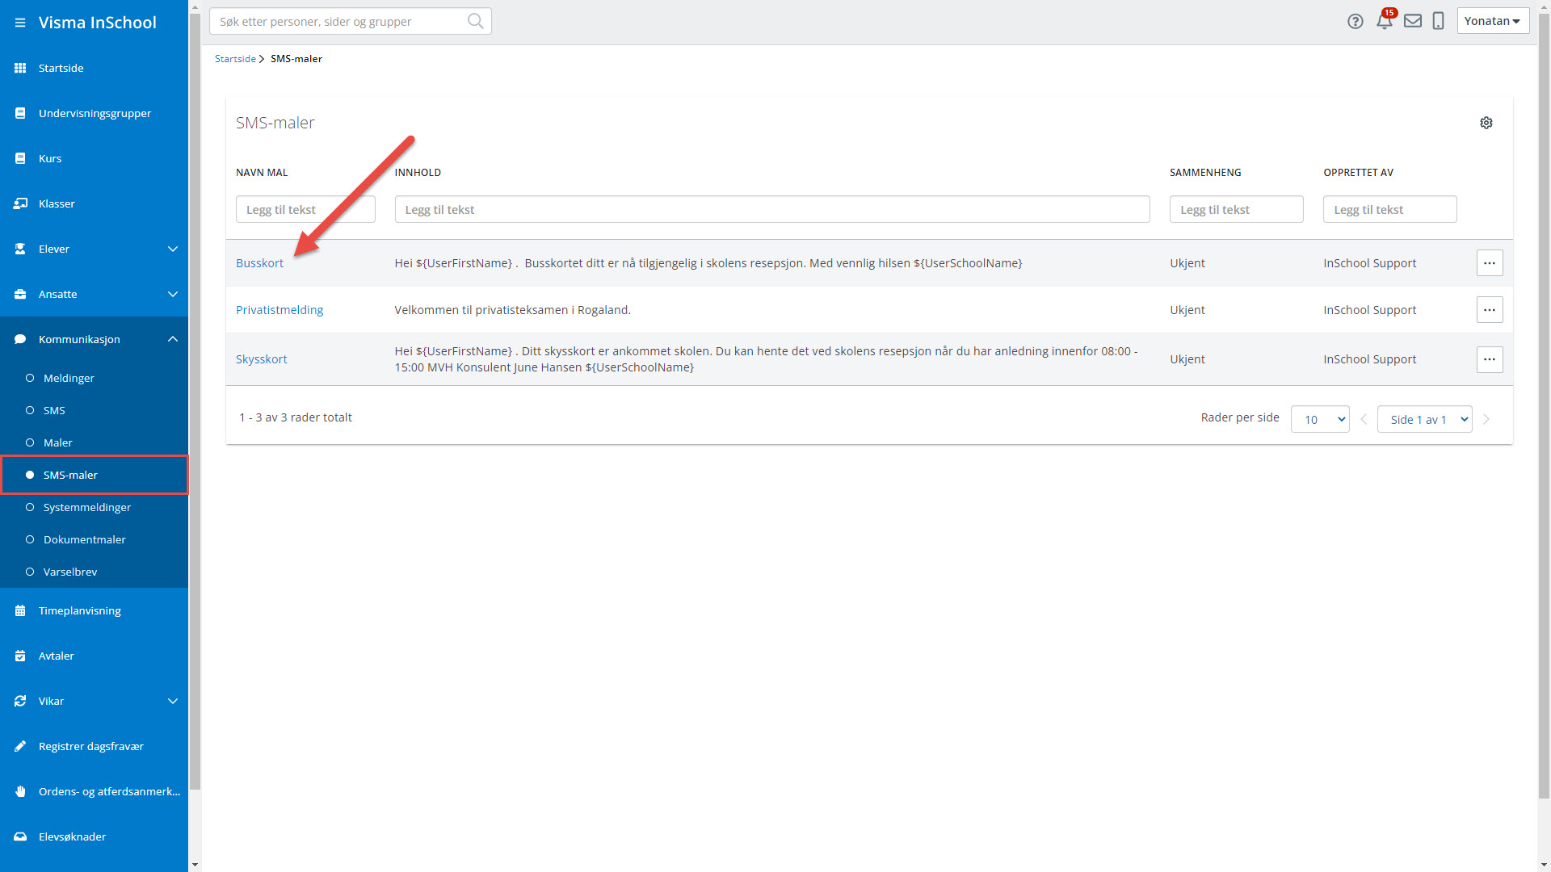The image size is (1551, 872).
Task: Click the Navn mal filter field
Action: click(x=305, y=209)
